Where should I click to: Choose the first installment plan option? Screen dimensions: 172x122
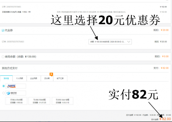point(16,101)
